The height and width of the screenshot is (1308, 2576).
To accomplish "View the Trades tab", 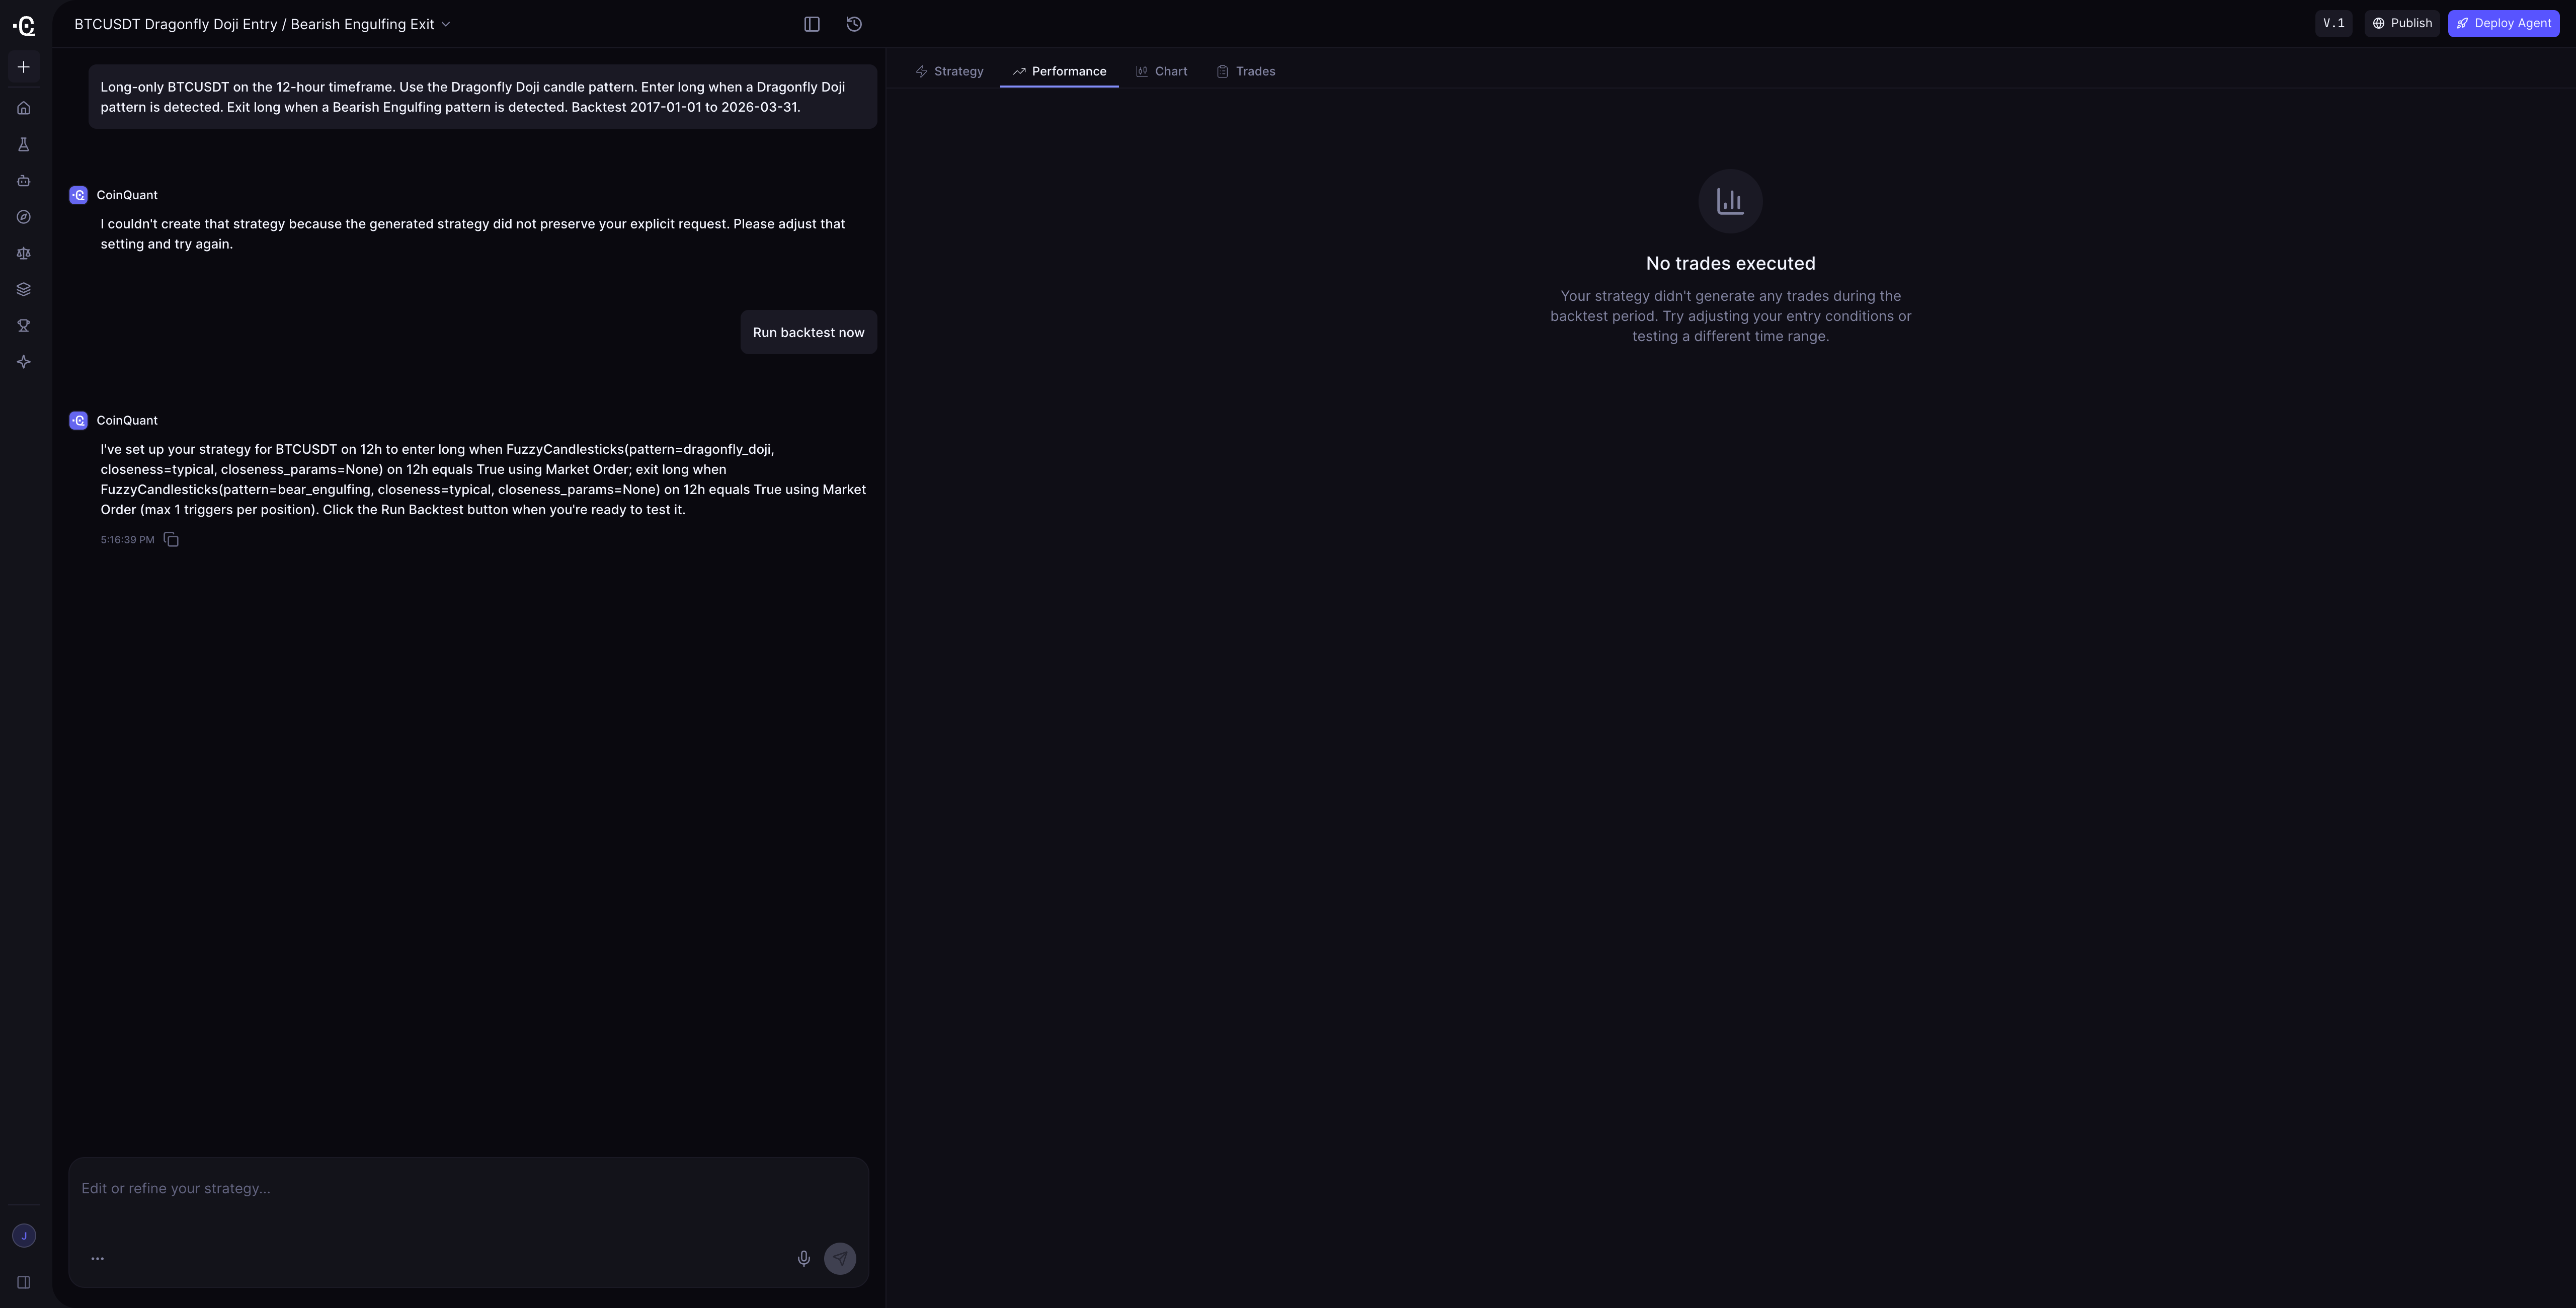I will tap(1246, 71).
